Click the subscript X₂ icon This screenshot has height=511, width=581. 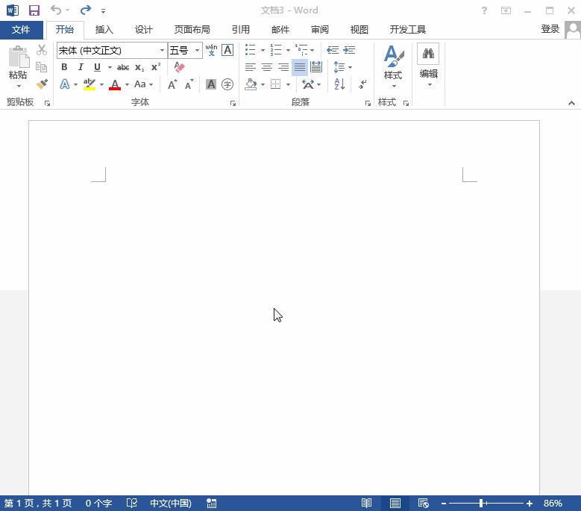pyautogui.click(x=139, y=67)
